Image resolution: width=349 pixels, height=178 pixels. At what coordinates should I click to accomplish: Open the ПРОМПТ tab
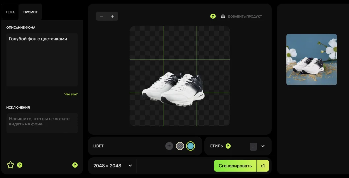click(30, 12)
